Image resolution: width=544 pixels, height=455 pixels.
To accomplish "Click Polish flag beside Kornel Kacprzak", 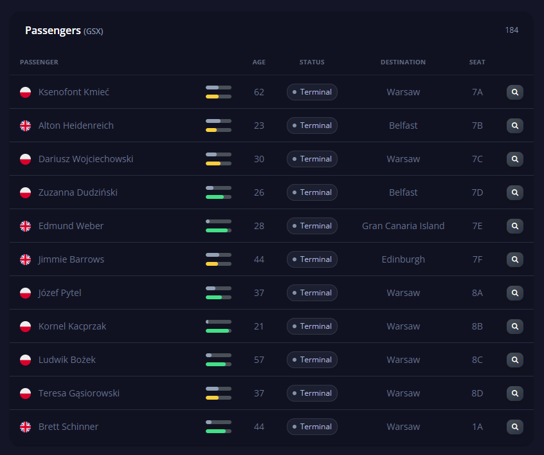I will [x=26, y=326].
